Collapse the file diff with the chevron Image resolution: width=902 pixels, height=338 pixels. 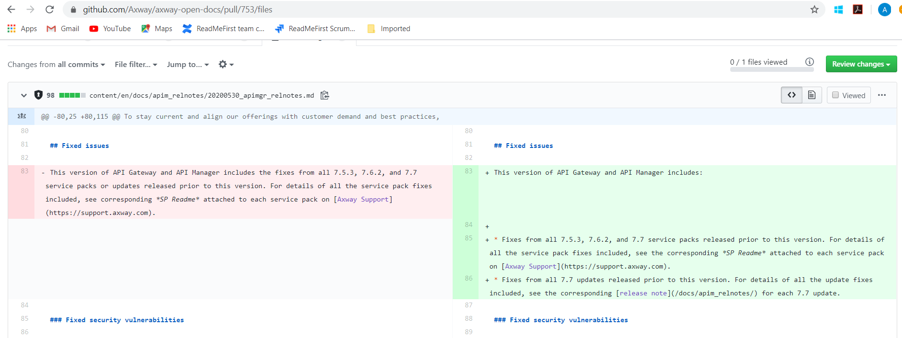click(x=23, y=95)
